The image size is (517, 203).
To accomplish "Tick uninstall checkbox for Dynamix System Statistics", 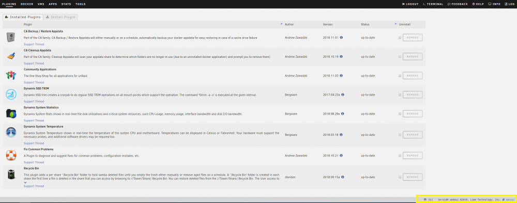I will point(400,114).
